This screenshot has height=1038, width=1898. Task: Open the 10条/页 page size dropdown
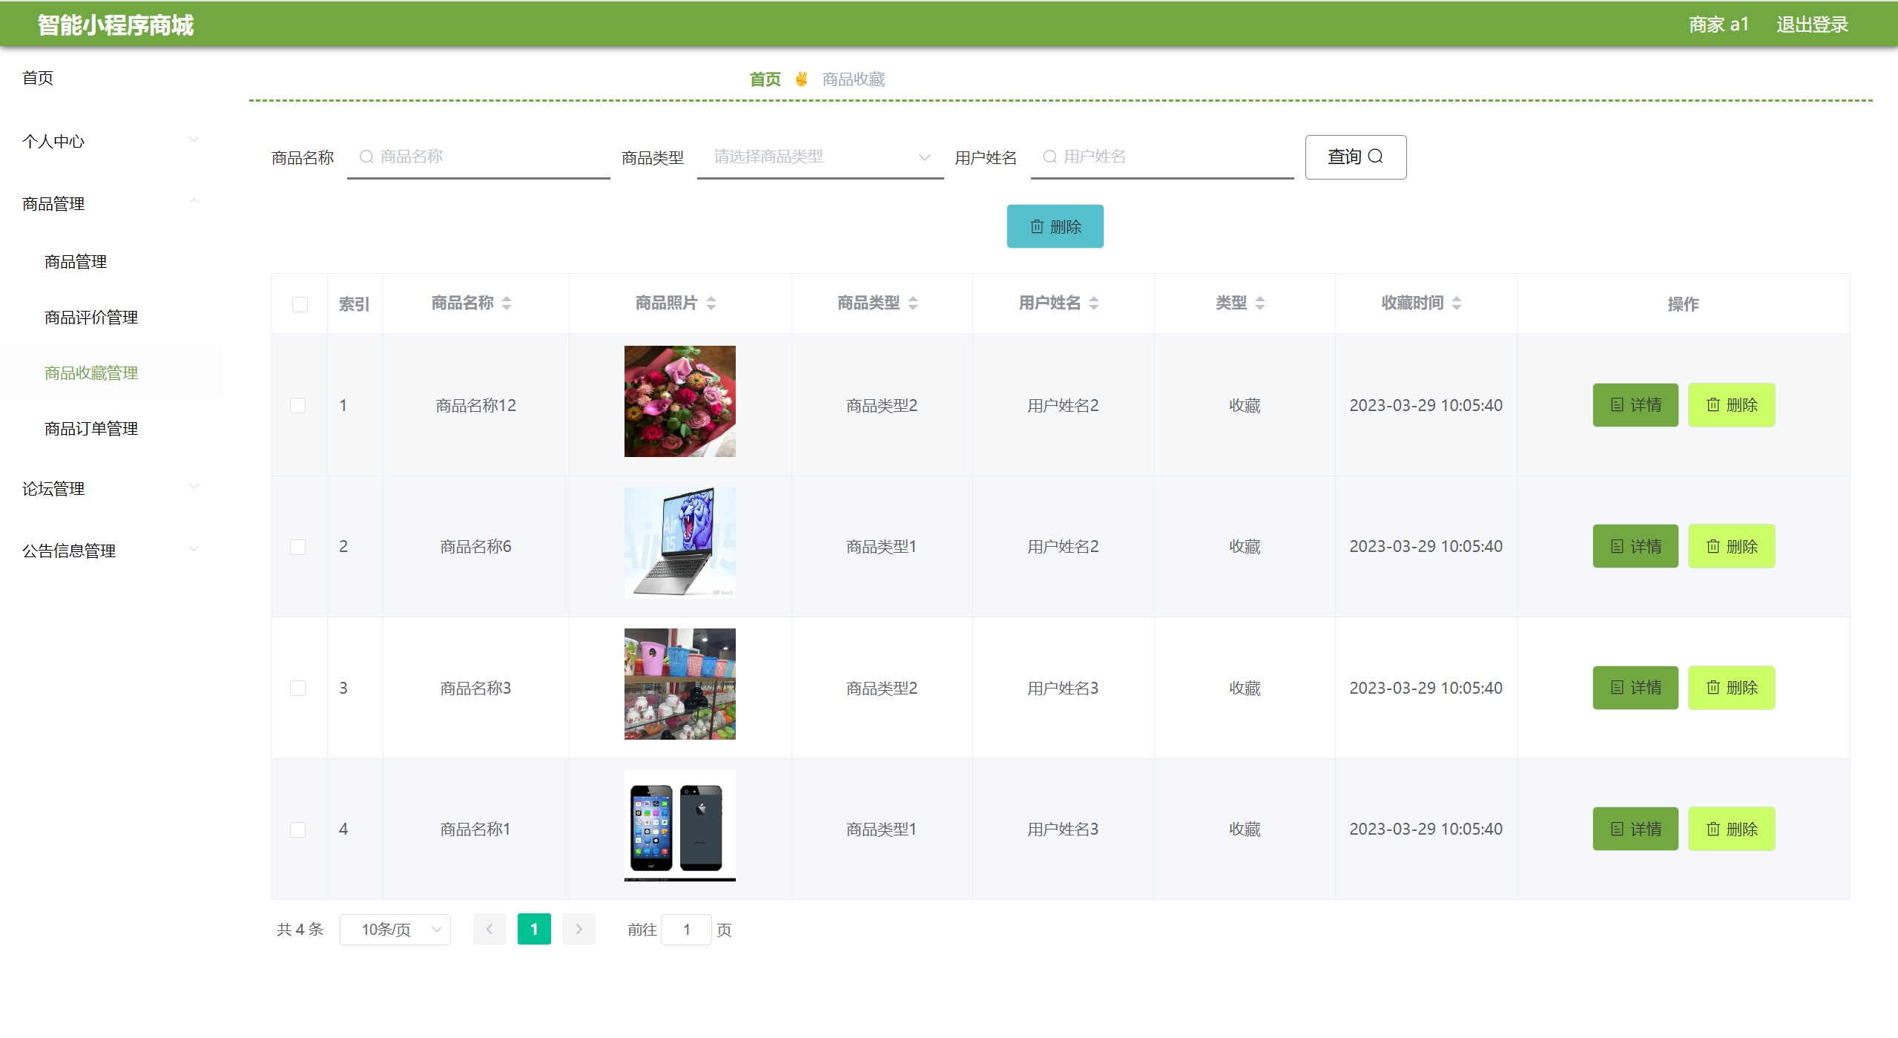click(x=395, y=929)
